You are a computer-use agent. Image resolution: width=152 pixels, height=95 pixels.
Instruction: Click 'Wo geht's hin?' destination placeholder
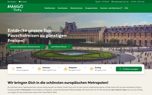coord(74,70)
